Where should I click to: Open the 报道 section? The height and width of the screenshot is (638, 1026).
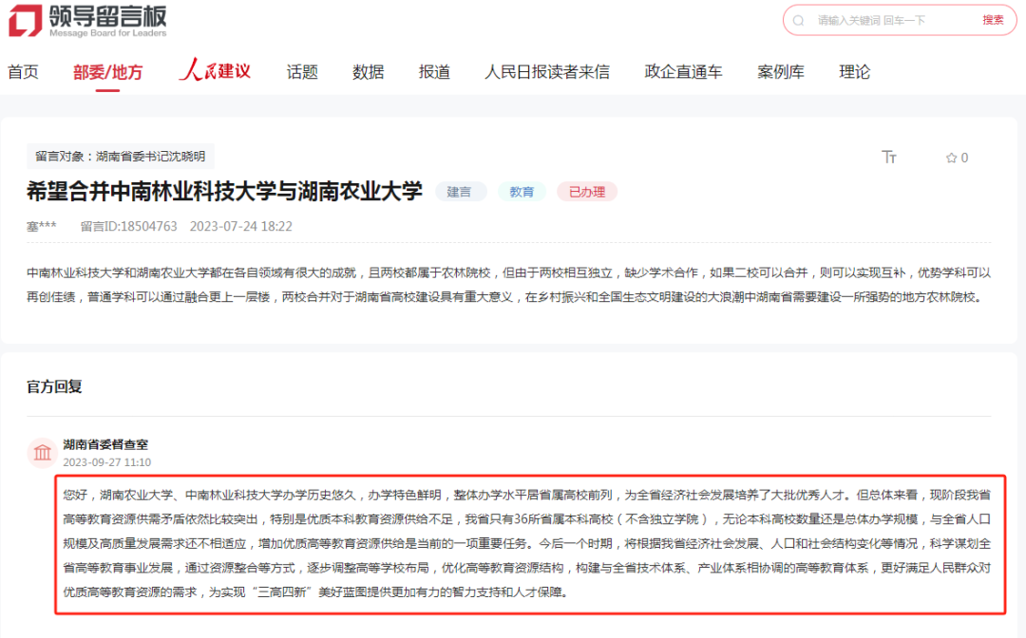point(434,71)
